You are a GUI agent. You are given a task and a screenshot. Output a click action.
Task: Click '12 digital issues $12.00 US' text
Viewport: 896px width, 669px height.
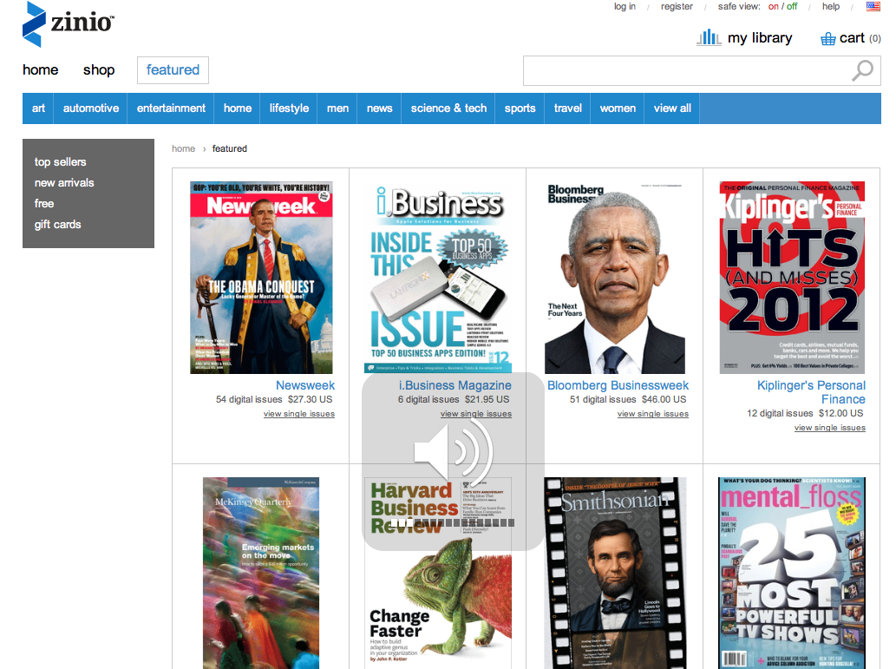805,413
